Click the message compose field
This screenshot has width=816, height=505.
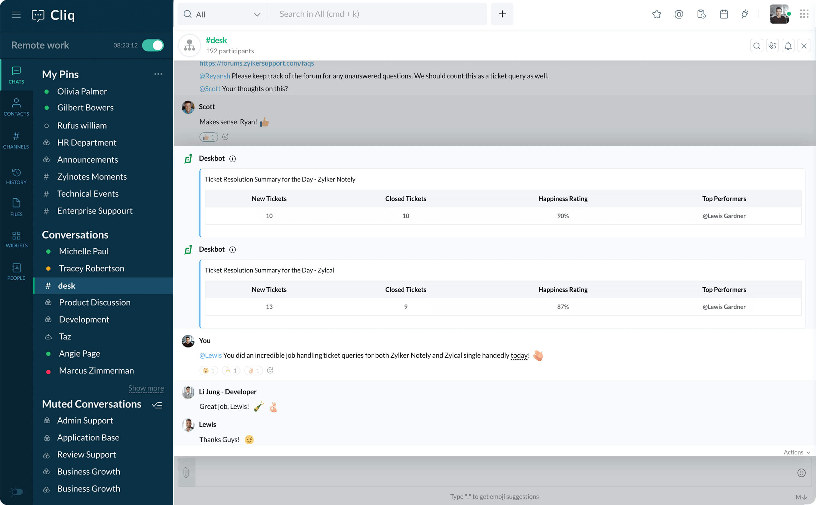click(x=495, y=472)
